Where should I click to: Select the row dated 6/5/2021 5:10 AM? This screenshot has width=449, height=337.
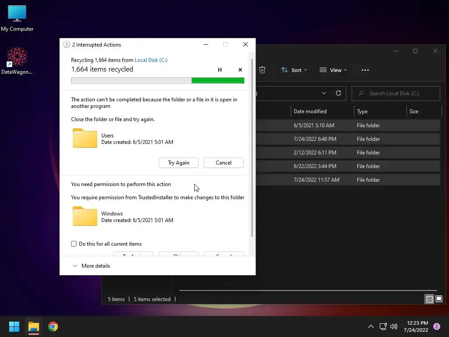pos(348,125)
